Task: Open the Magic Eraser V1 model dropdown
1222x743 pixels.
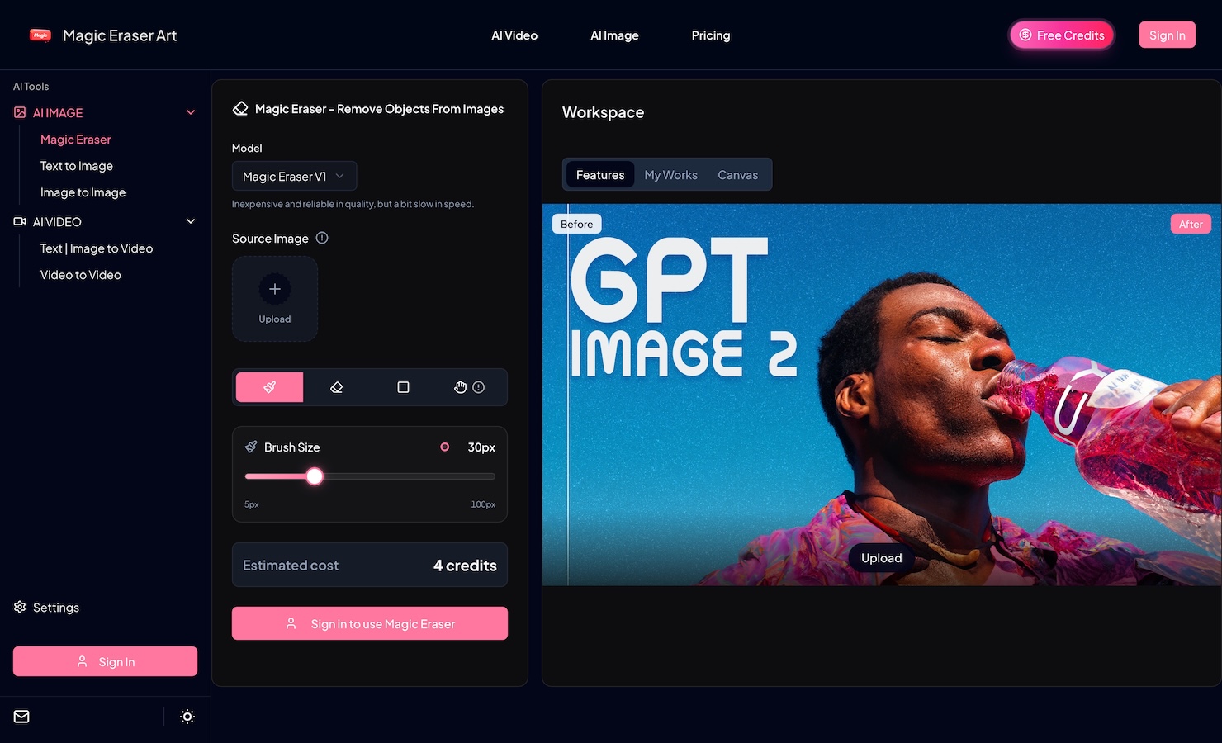Action: pyautogui.click(x=294, y=176)
